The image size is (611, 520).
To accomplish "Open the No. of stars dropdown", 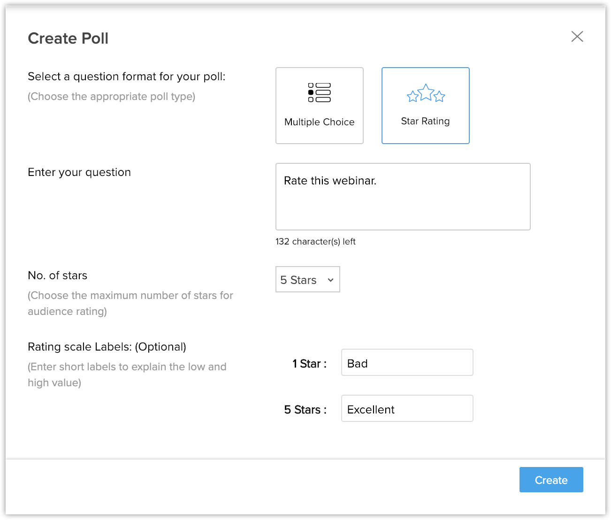I will 307,280.
